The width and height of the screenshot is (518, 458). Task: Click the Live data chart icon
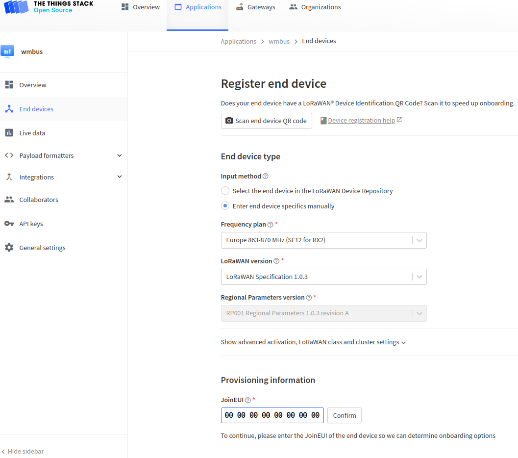click(9, 133)
